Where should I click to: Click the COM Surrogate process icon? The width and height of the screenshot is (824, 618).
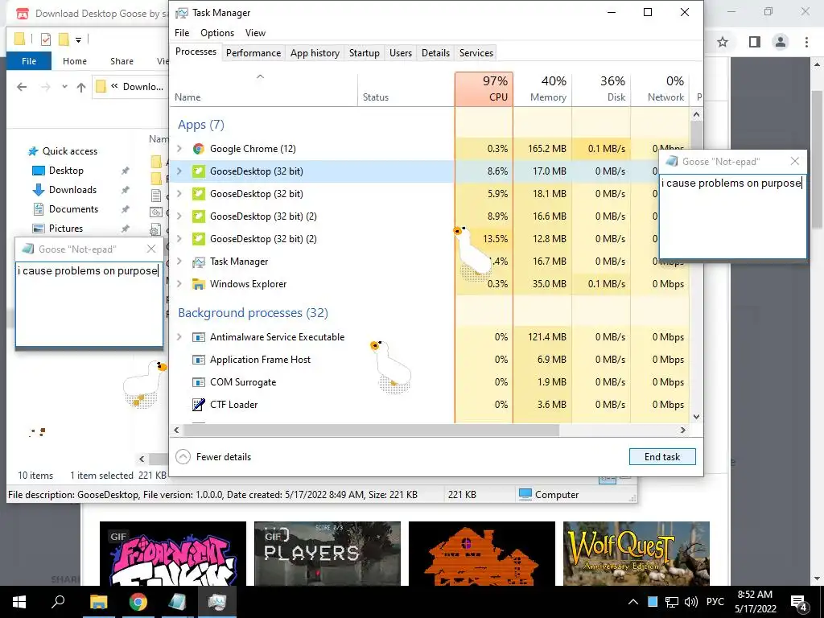pyautogui.click(x=198, y=382)
